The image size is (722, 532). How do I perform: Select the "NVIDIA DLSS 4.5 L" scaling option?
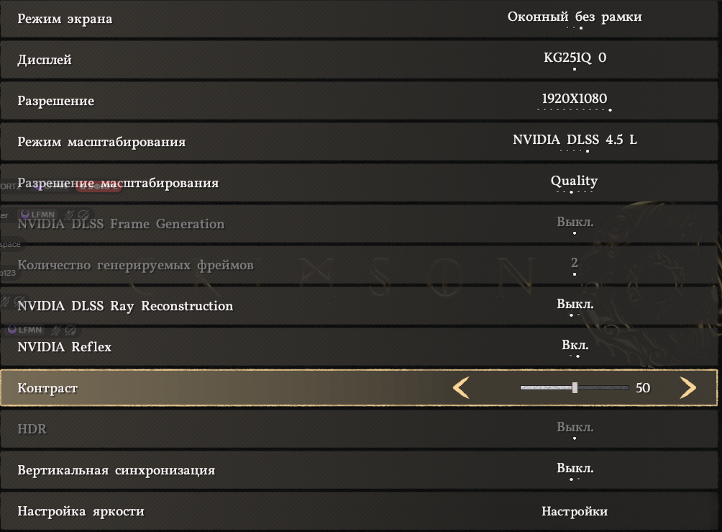point(575,140)
